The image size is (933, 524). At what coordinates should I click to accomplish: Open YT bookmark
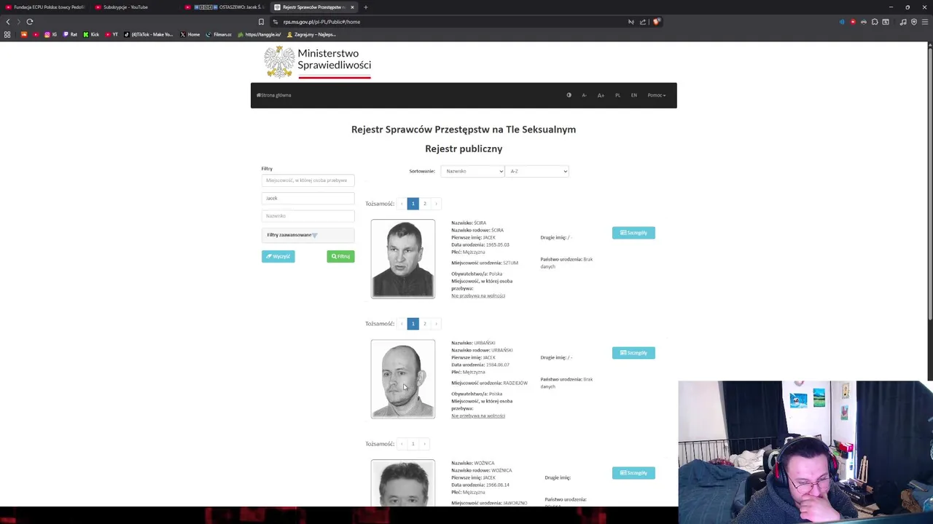click(112, 35)
